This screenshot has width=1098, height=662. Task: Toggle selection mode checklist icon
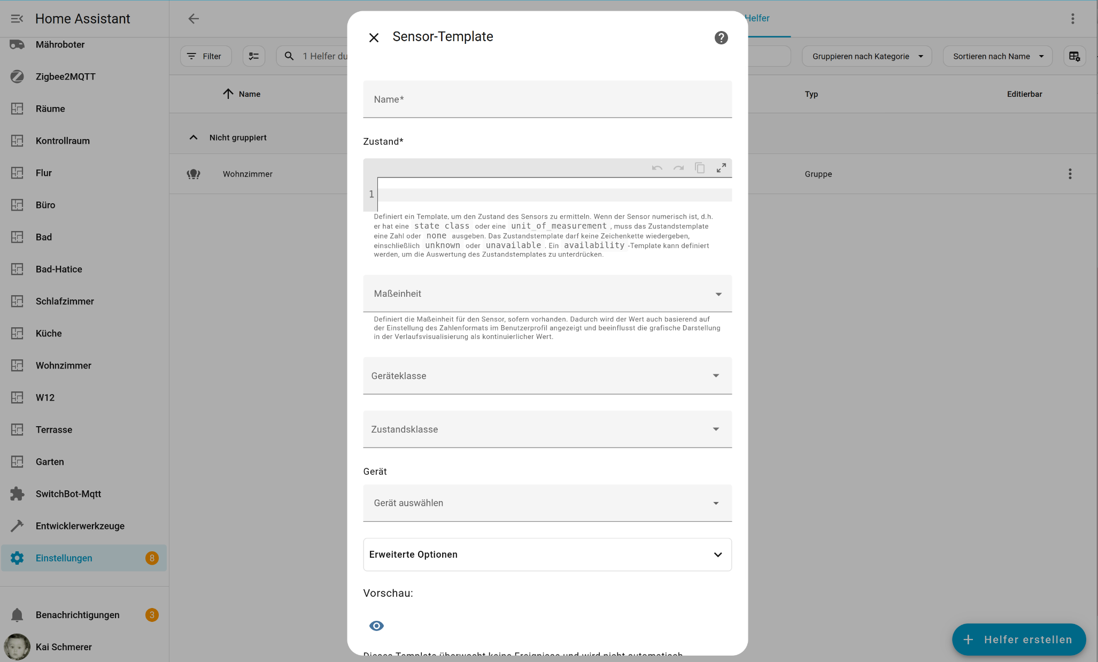(x=254, y=56)
